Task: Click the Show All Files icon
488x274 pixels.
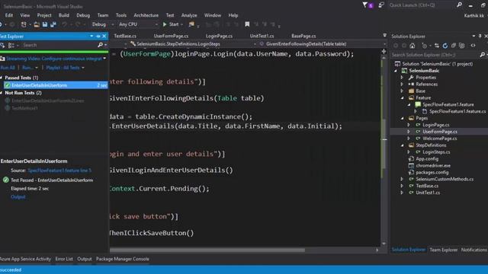Action: click(x=462, y=46)
